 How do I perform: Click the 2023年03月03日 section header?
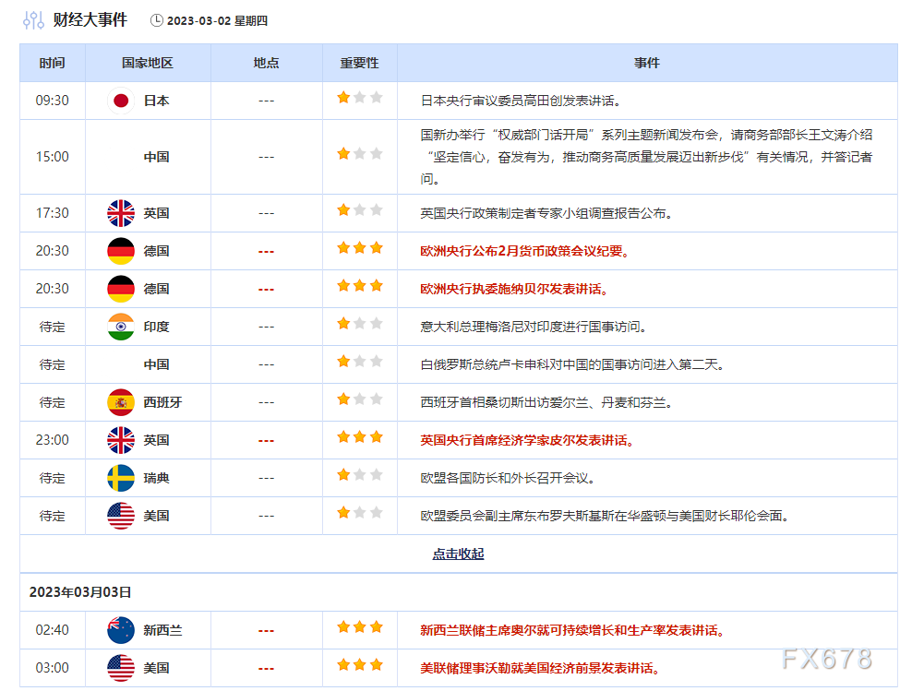[80, 592]
